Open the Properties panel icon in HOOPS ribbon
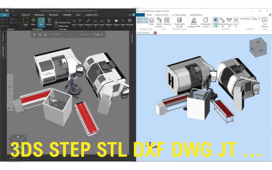272x170 pixels. pyautogui.click(x=167, y=20)
